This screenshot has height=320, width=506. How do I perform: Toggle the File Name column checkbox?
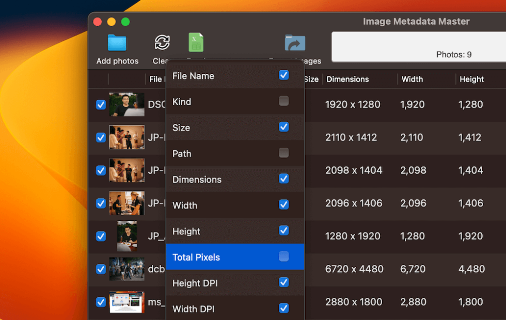(x=283, y=75)
